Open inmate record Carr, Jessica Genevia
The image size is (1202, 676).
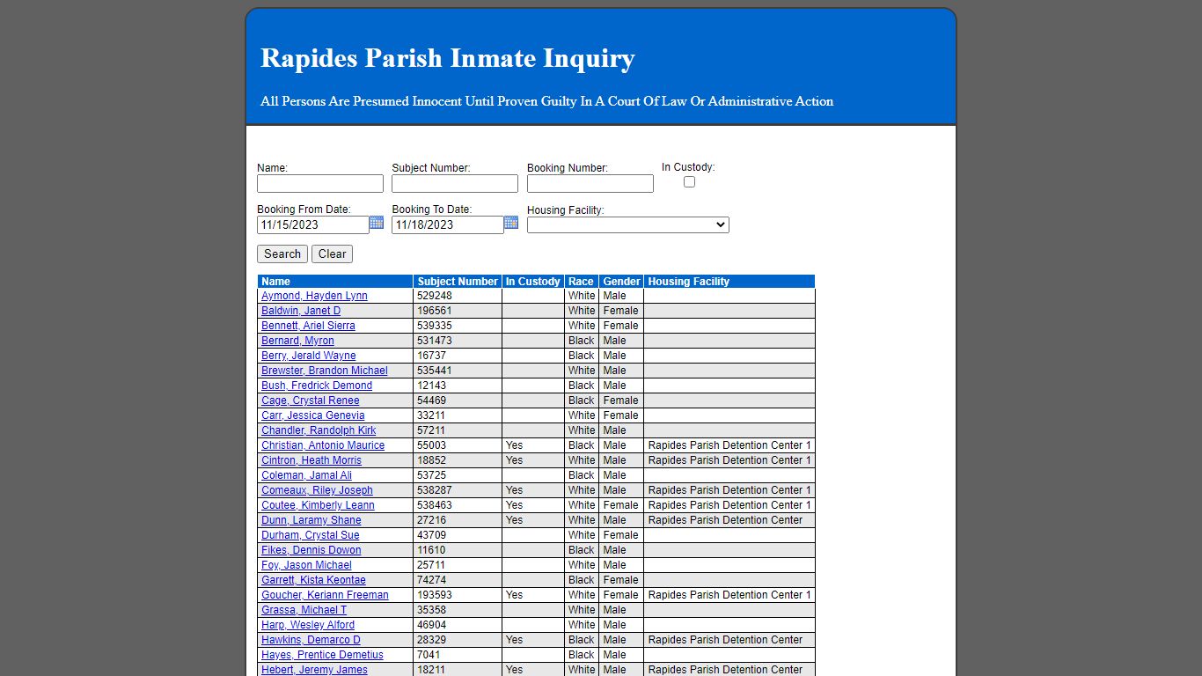point(313,415)
